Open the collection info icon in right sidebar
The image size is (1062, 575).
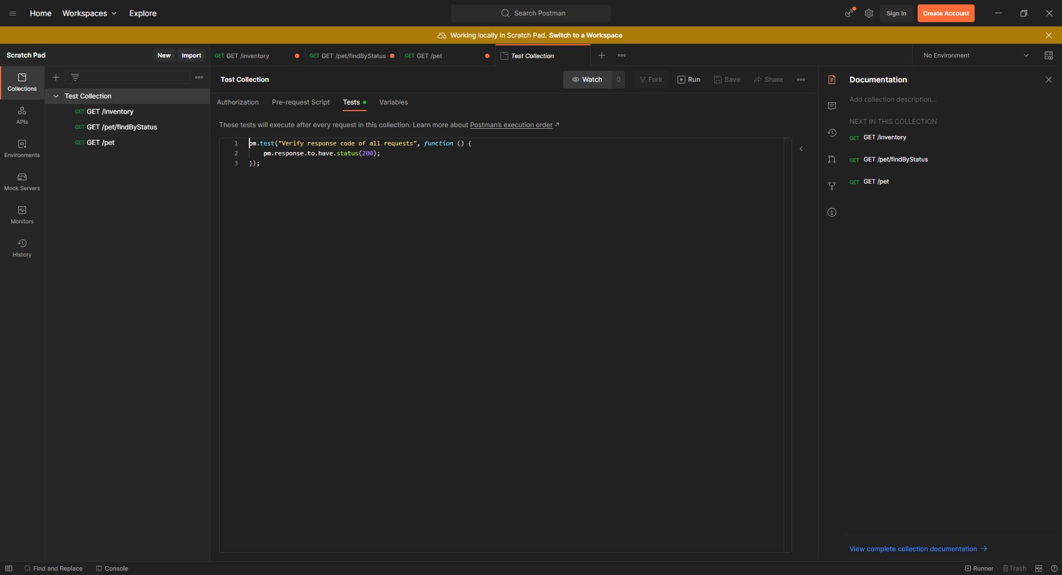click(832, 212)
